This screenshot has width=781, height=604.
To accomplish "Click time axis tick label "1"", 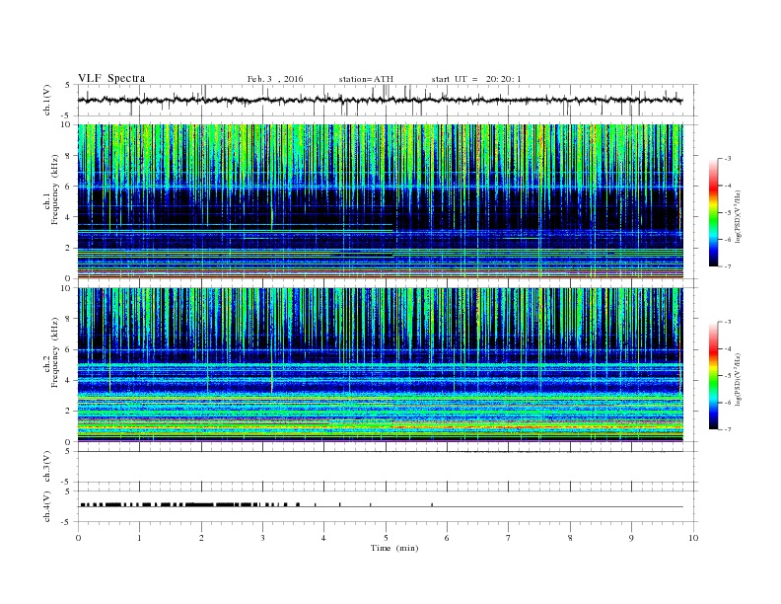I will point(140,538).
